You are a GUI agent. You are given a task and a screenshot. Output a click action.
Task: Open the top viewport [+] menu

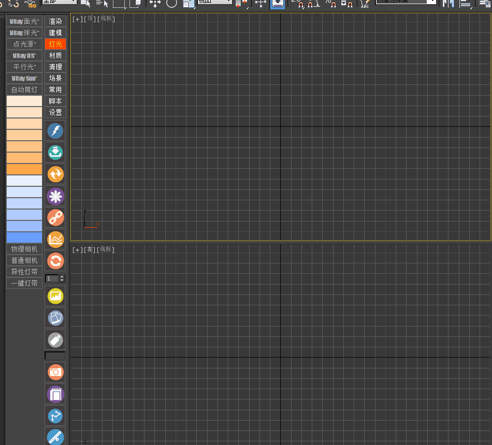77,19
